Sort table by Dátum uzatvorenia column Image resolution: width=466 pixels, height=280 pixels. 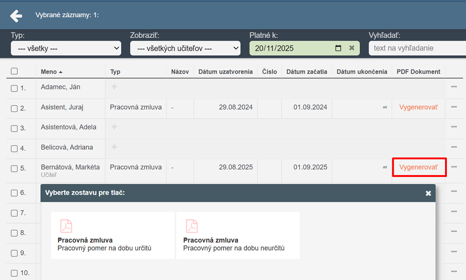click(x=226, y=72)
